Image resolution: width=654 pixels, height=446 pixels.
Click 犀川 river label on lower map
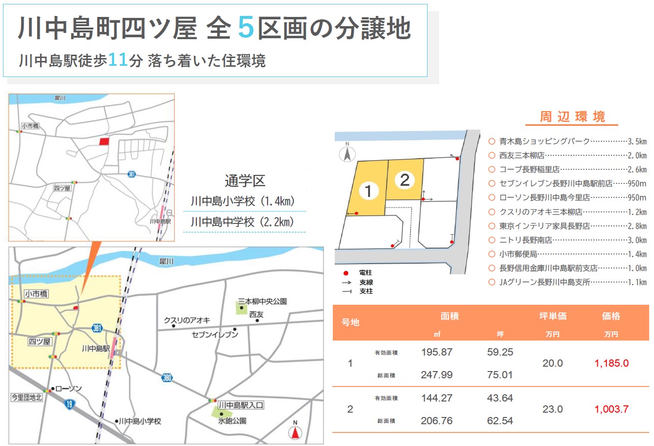[166, 261]
